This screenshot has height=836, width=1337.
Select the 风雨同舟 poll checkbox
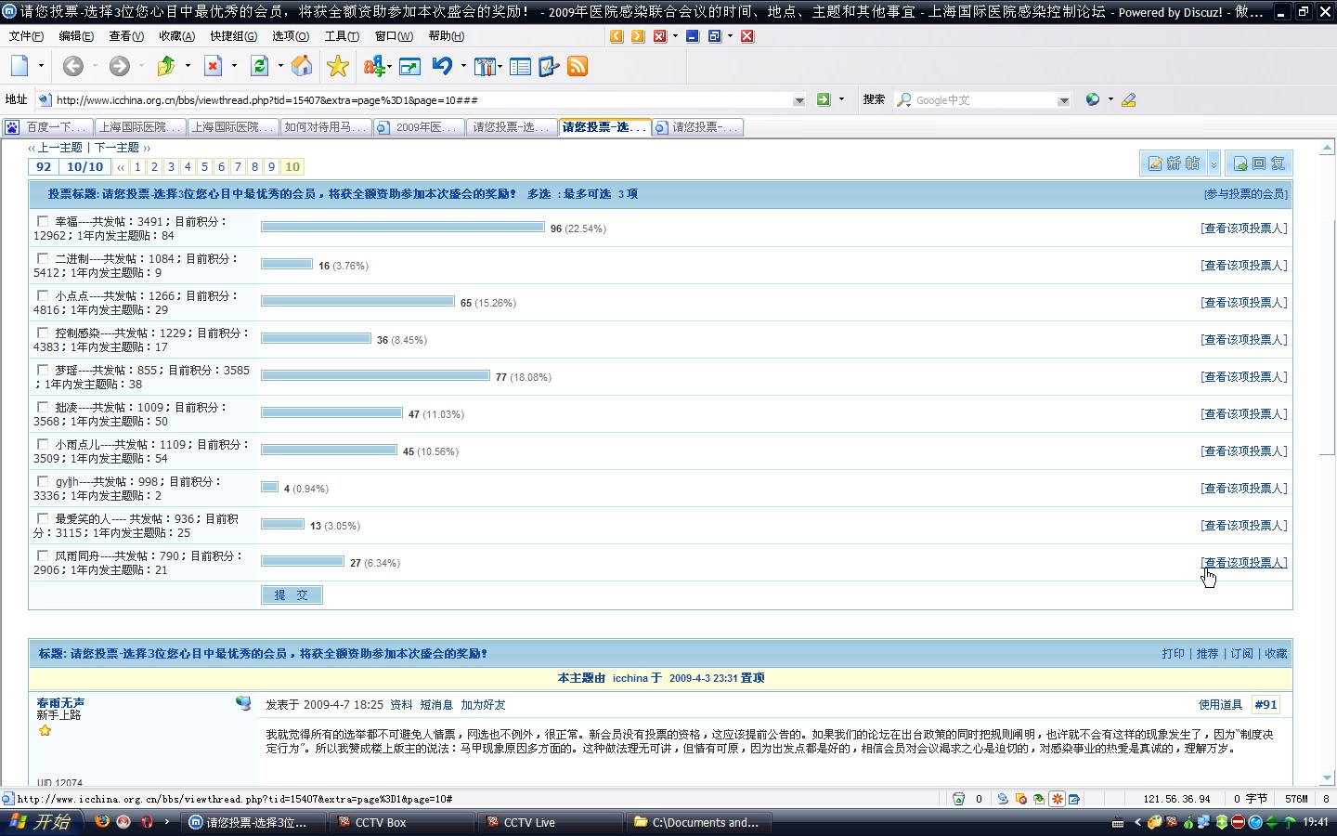[43, 555]
